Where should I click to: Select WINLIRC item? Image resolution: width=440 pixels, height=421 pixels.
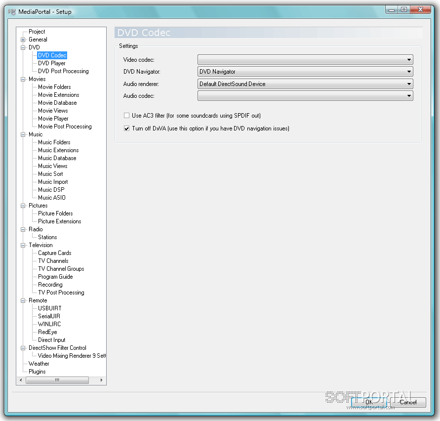[49, 324]
